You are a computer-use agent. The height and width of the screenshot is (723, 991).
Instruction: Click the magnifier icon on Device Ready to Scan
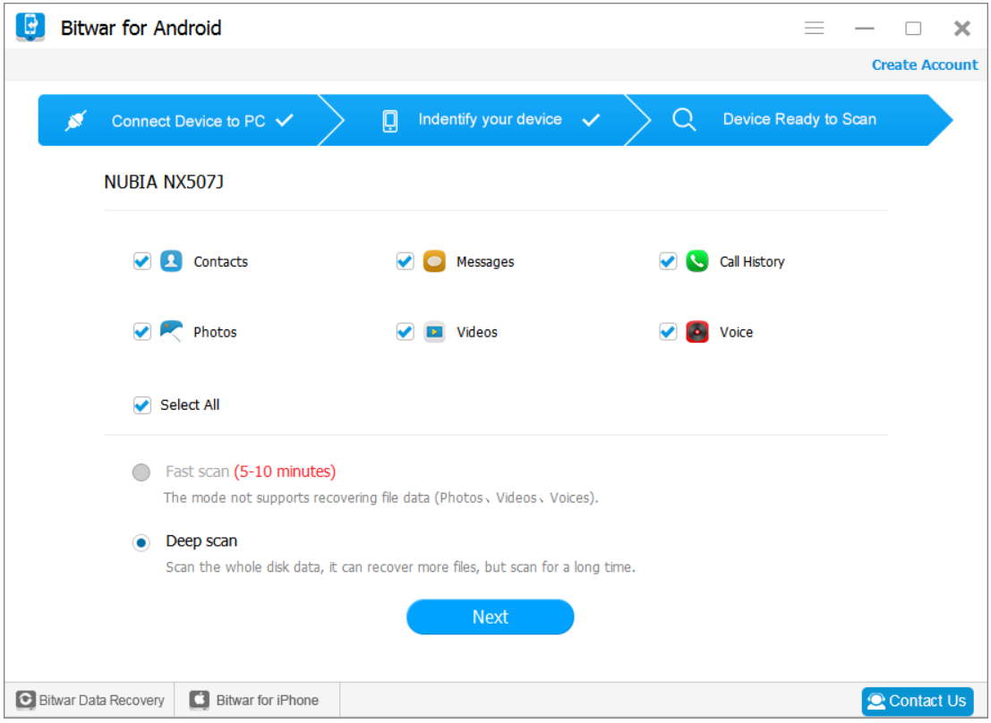click(684, 119)
